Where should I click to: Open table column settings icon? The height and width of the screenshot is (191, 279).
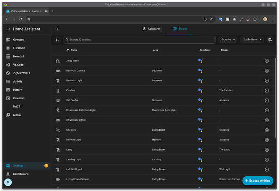[x=270, y=40]
